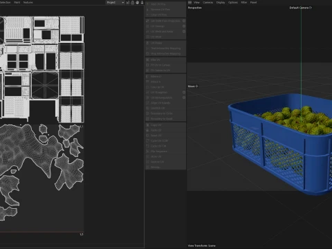Screen dimensions: 332x249
Task: Open the Remap... command
Action: coord(165,167)
